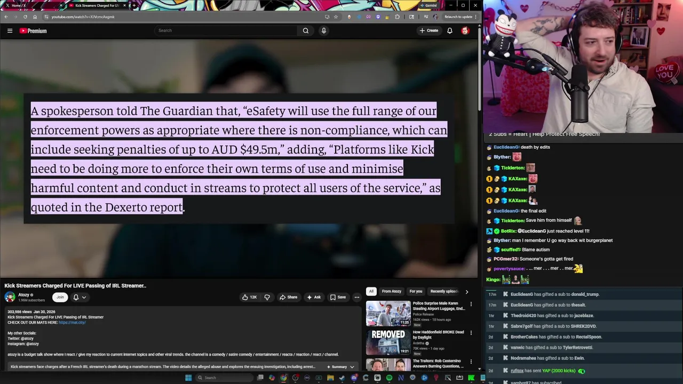Switch to the Home / X browser tab
Image resolution: width=683 pixels, height=384 pixels.
[32, 5]
